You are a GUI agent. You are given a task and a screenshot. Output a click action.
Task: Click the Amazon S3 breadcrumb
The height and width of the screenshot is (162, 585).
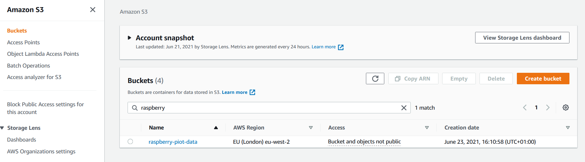point(134,12)
